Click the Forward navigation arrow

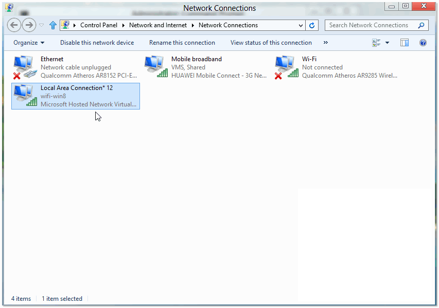pyautogui.click(x=29, y=25)
